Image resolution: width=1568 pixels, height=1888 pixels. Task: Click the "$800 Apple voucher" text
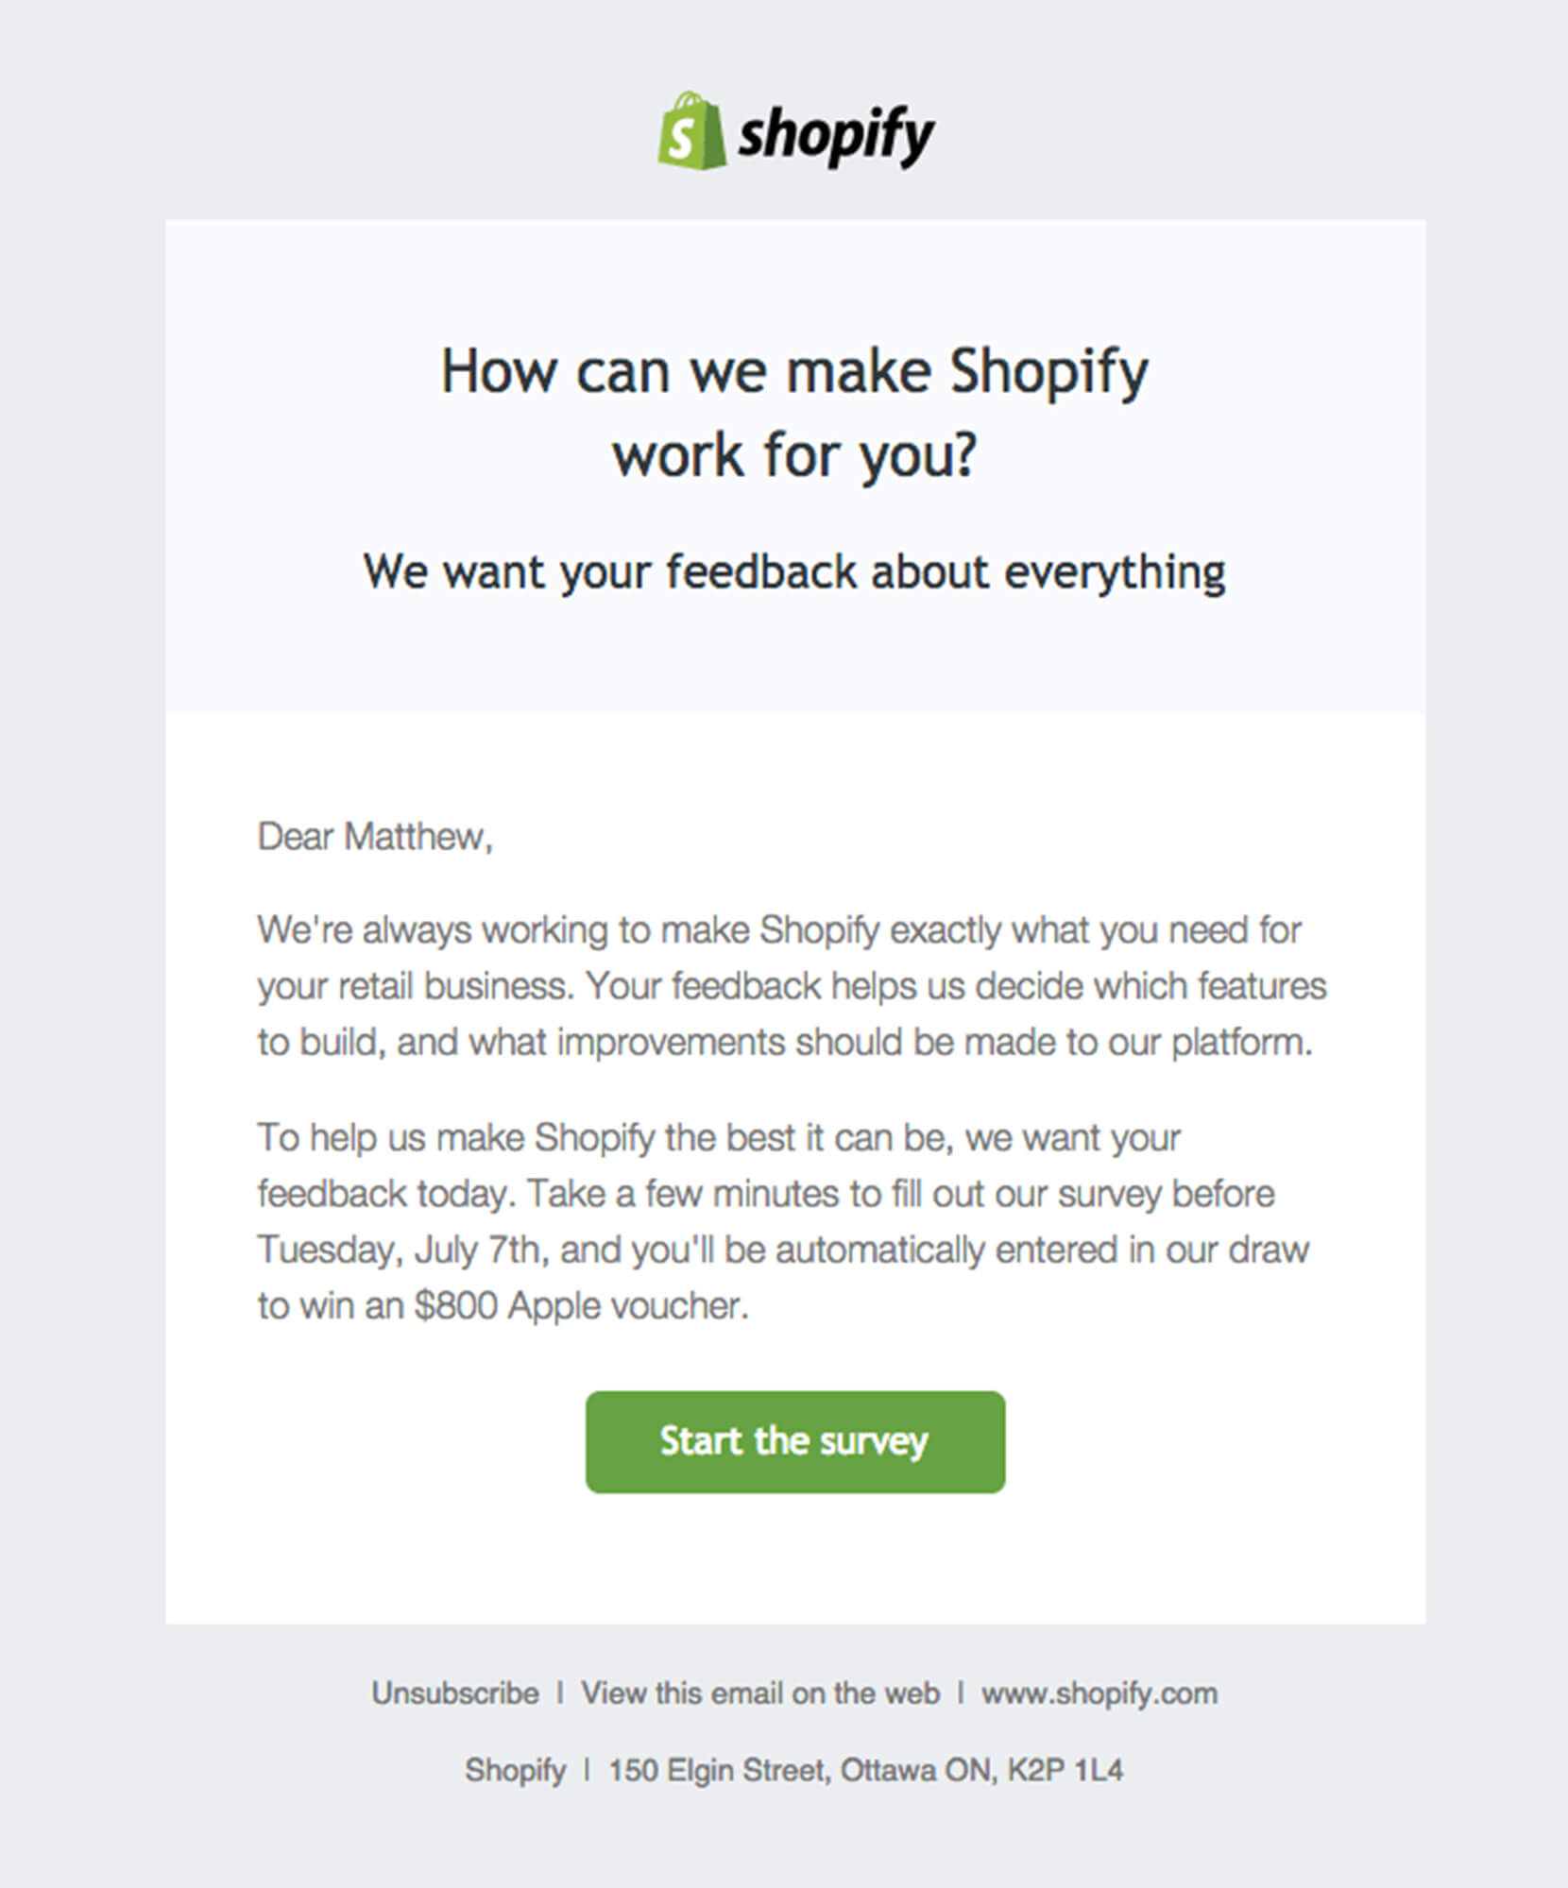click(580, 1306)
